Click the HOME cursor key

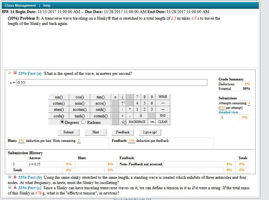point(163,97)
